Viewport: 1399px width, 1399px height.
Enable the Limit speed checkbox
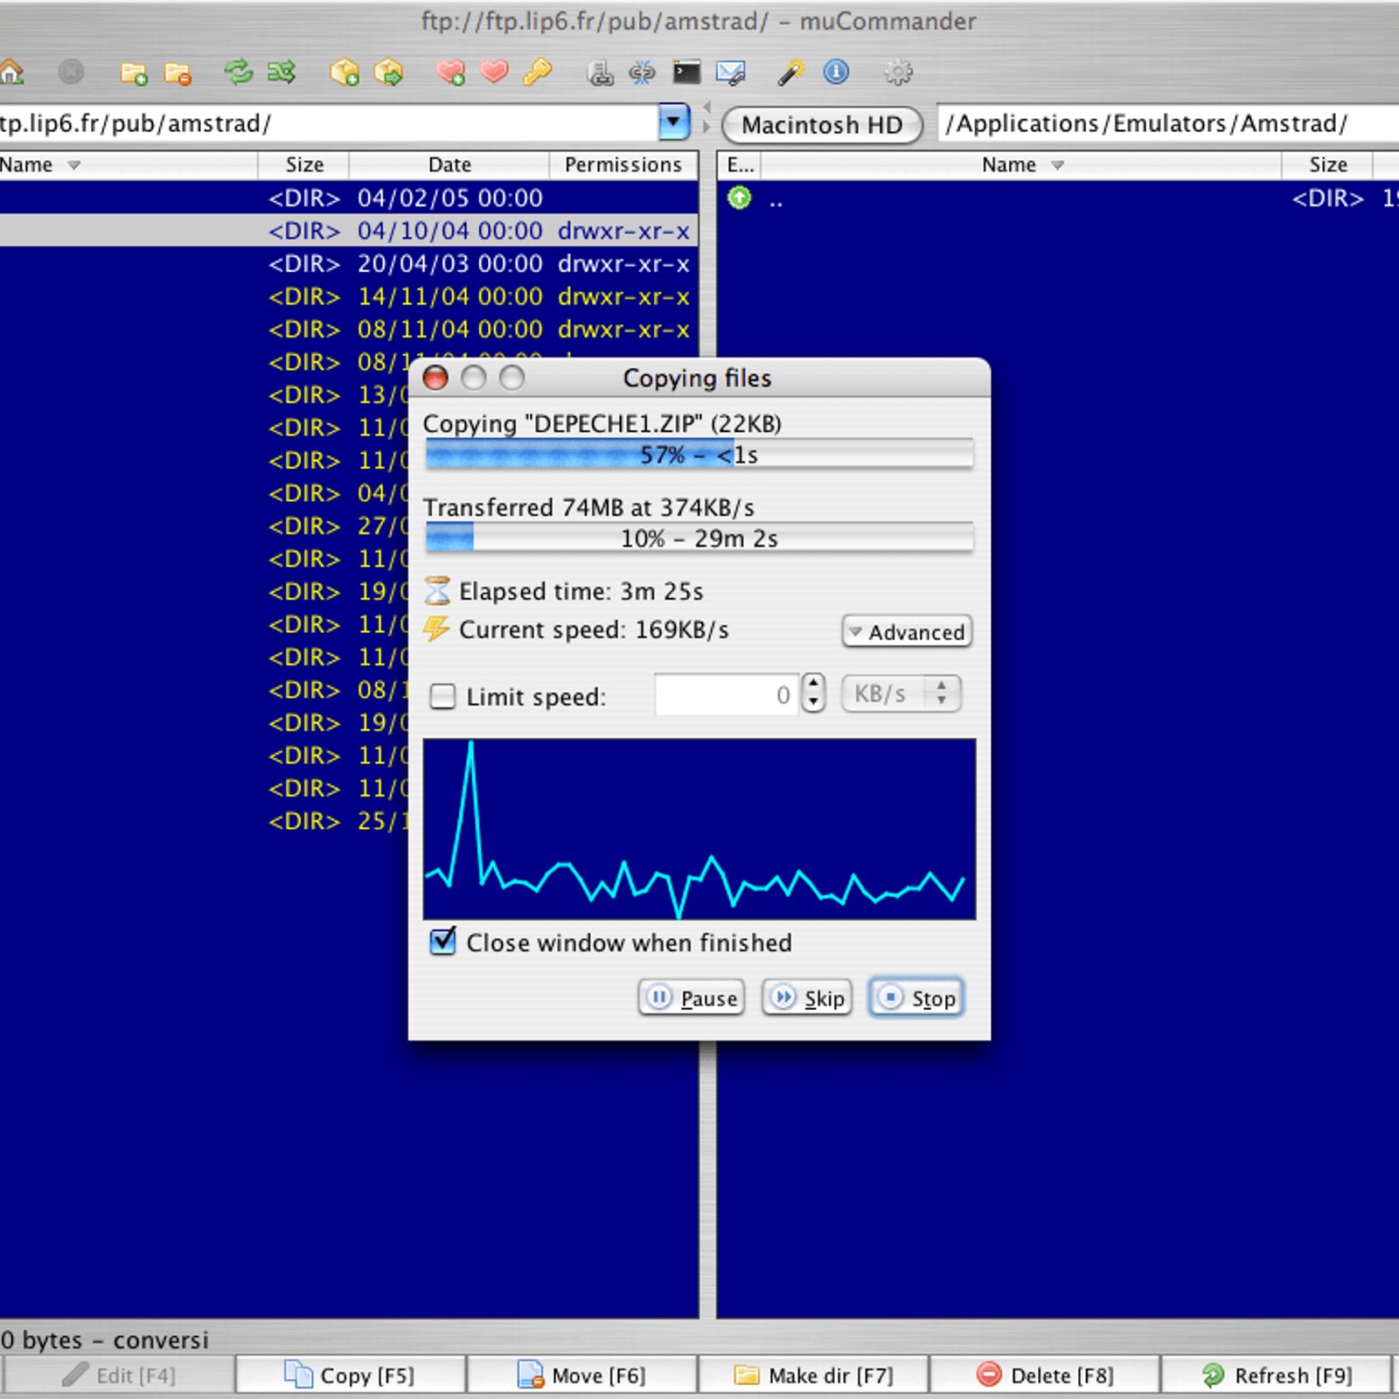click(x=443, y=697)
